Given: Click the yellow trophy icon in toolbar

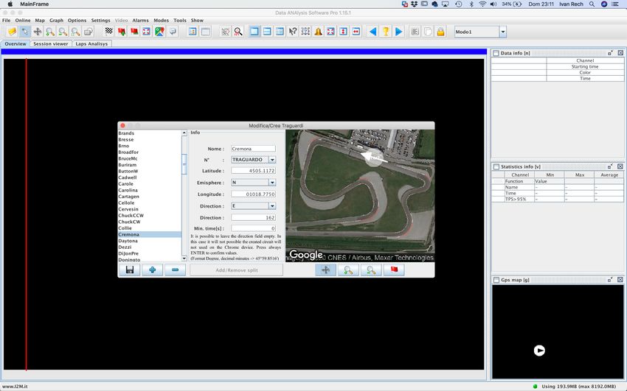Looking at the screenshot, I should pos(385,32).
